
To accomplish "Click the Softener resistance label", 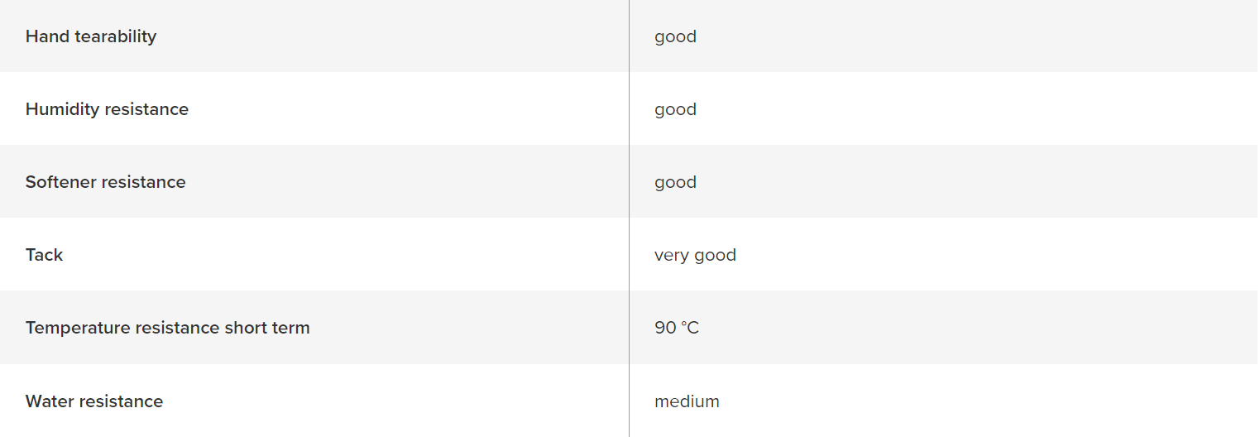I will pos(105,182).
